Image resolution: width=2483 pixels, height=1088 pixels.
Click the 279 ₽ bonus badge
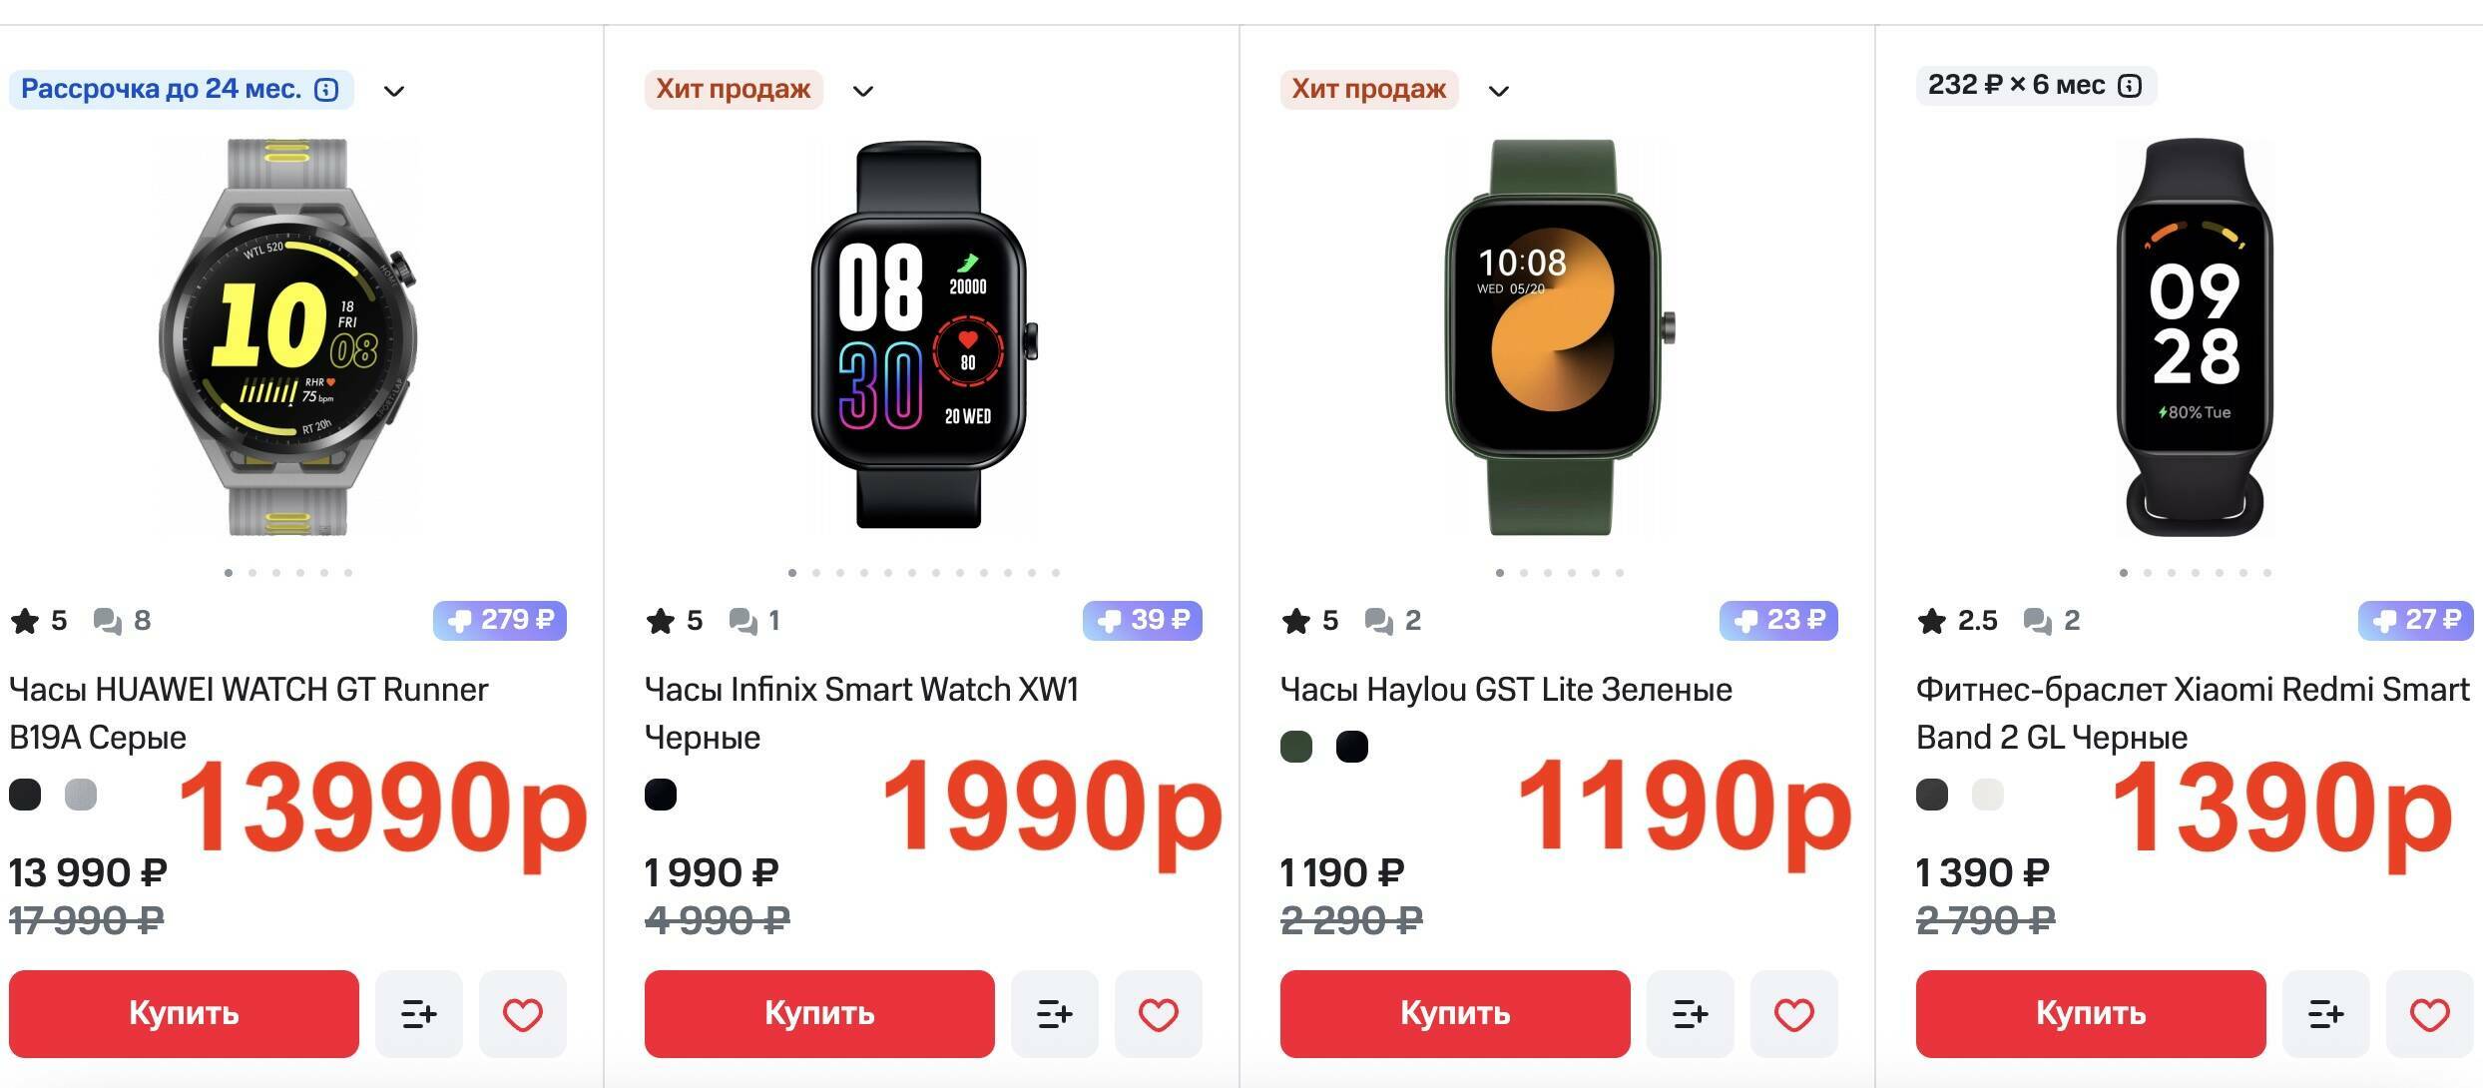point(499,620)
